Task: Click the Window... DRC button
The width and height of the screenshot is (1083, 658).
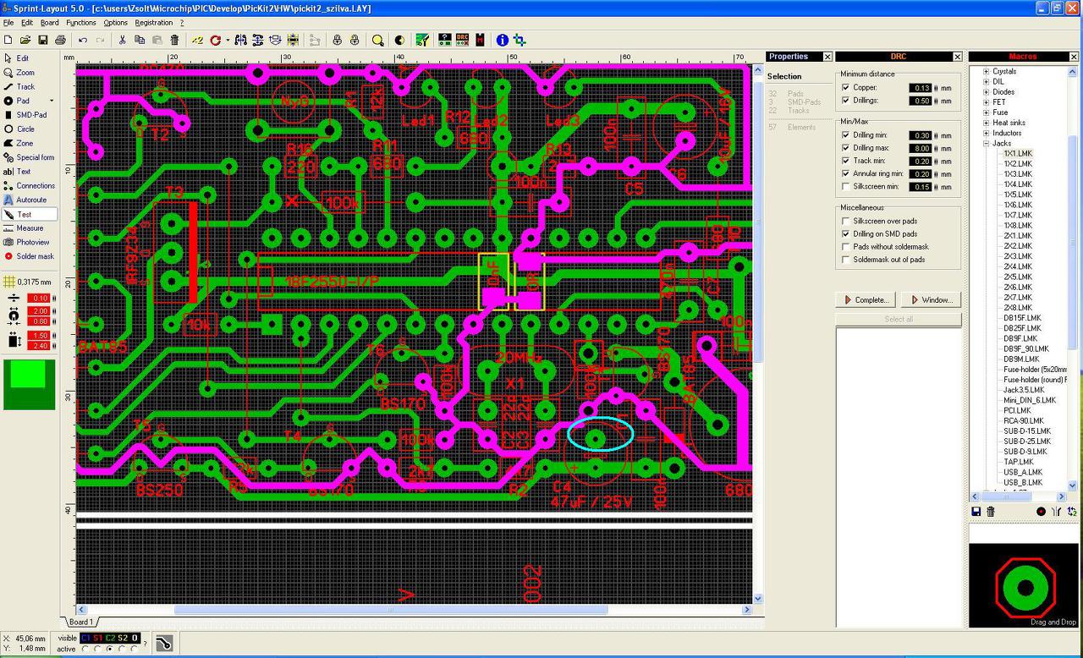Action: [x=931, y=299]
